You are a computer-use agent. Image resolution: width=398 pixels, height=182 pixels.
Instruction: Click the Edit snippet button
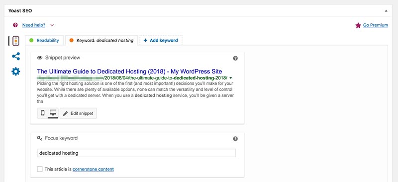(x=78, y=114)
